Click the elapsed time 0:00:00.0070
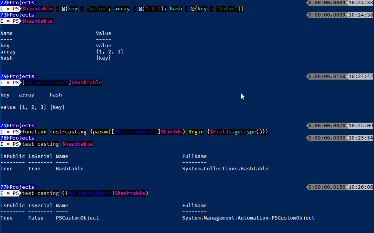This screenshot has width=374, height=233. click(x=327, y=125)
